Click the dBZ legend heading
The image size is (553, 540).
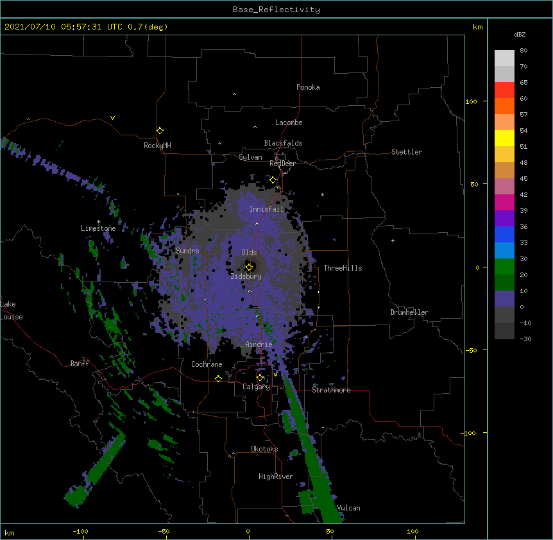(x=520, y=35)
